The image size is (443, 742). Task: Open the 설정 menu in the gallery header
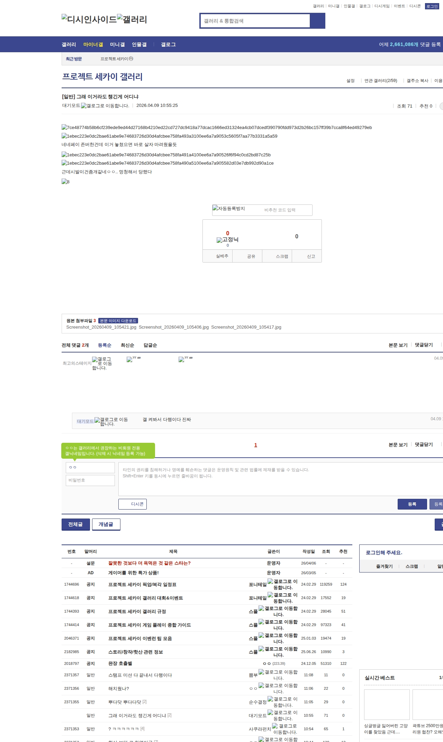351,81
